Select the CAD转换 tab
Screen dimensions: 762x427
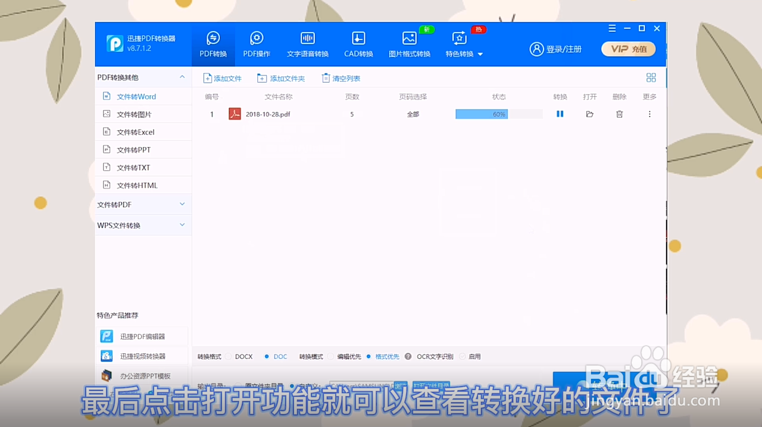pyautogui.click(x=358, y=45)
